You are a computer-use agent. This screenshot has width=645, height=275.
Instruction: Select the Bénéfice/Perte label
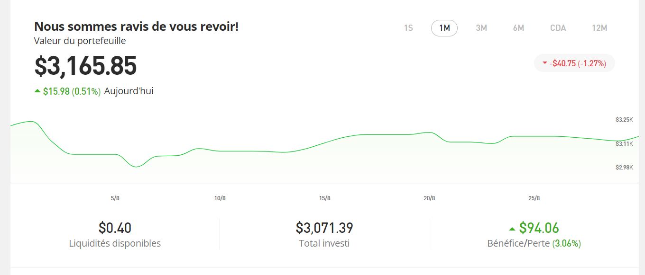pyautogui.click(x=518, y=243)
